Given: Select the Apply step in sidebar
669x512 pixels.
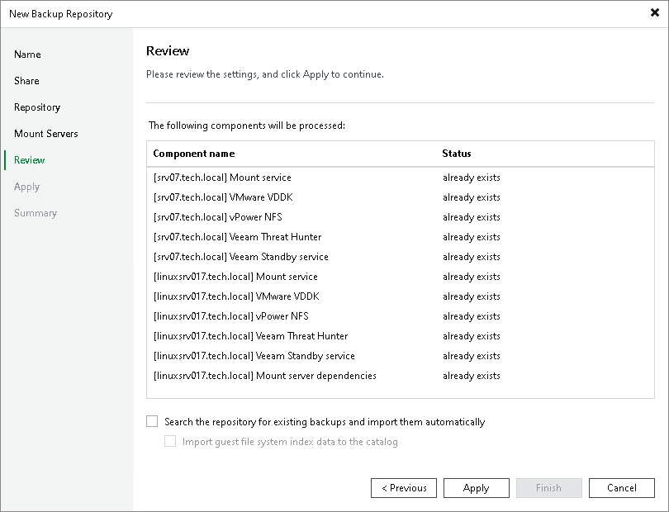Looking at the screenshot, I should pos(27,187).
